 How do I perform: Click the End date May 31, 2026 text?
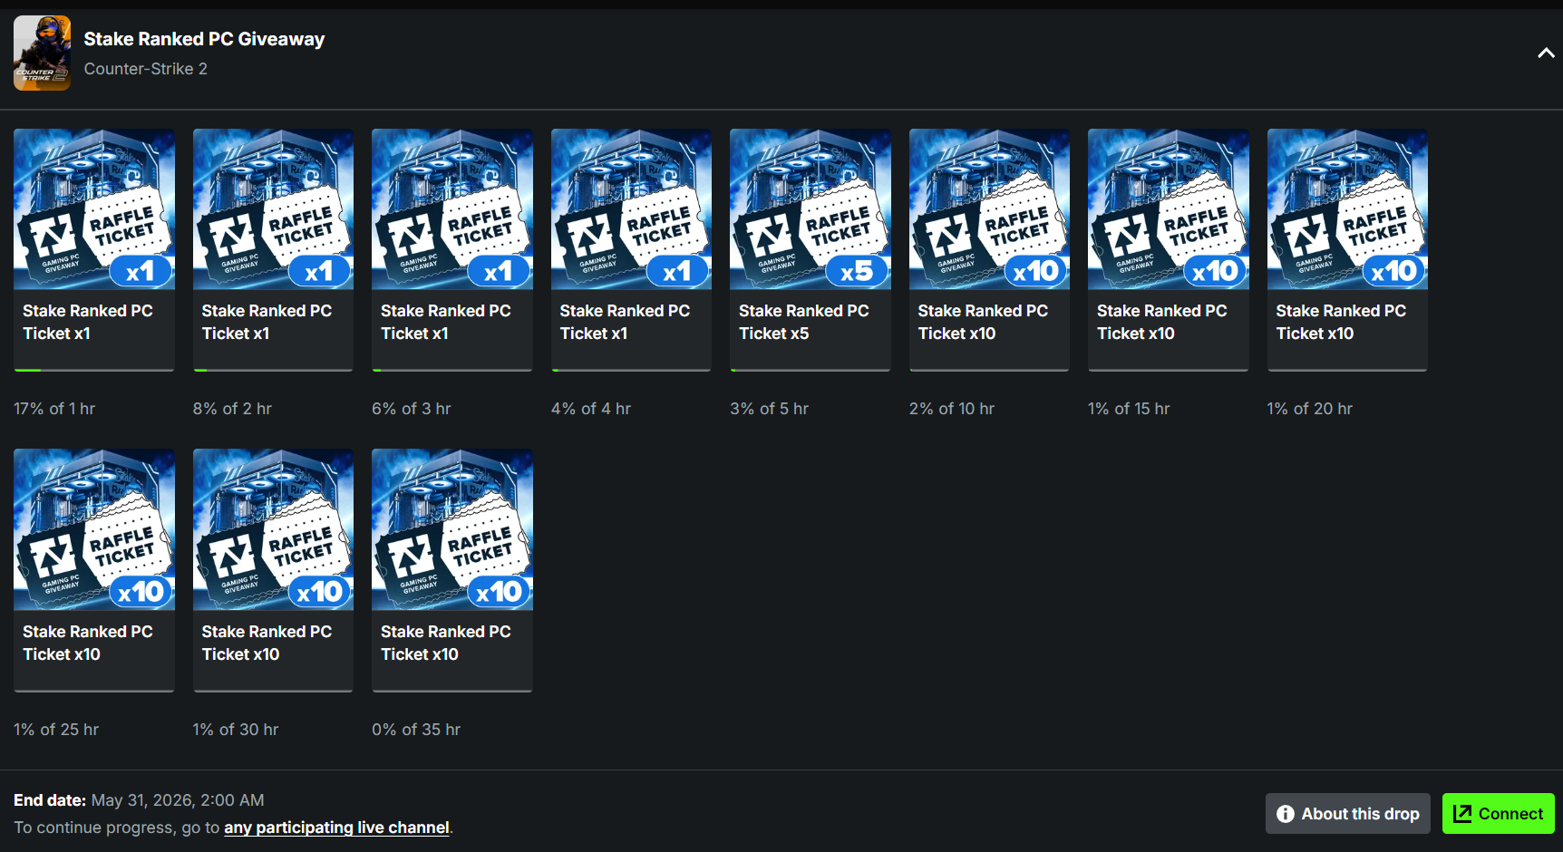pos(139,800)
